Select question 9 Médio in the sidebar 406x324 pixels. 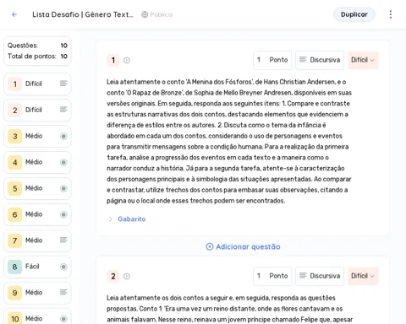37,293
